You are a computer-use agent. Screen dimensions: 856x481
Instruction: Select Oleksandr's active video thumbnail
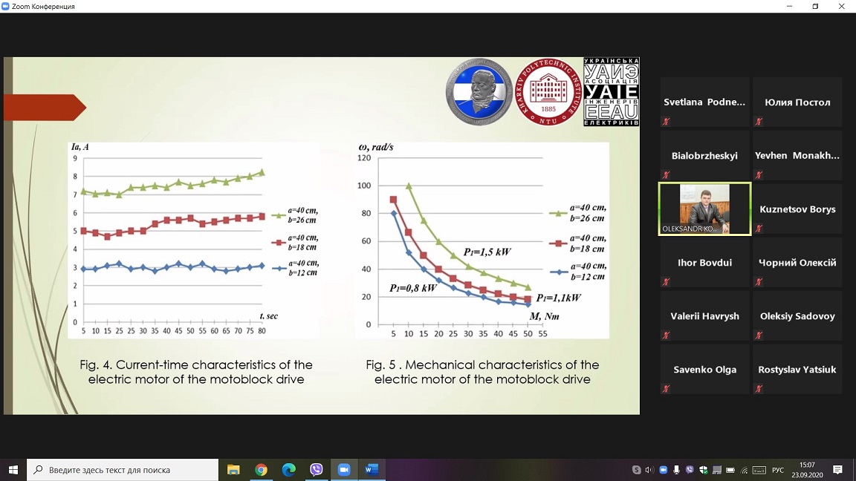704,209
